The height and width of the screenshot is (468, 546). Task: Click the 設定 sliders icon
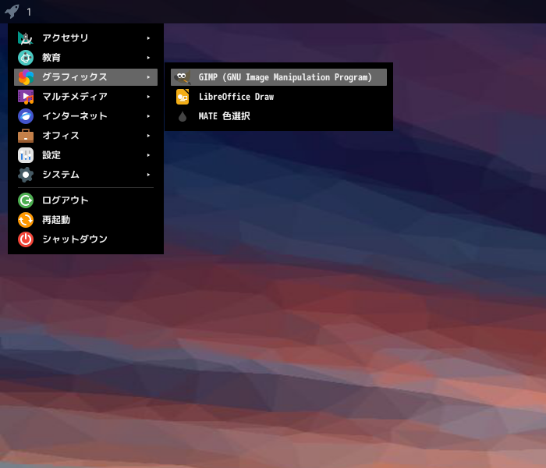coord(26,155)
